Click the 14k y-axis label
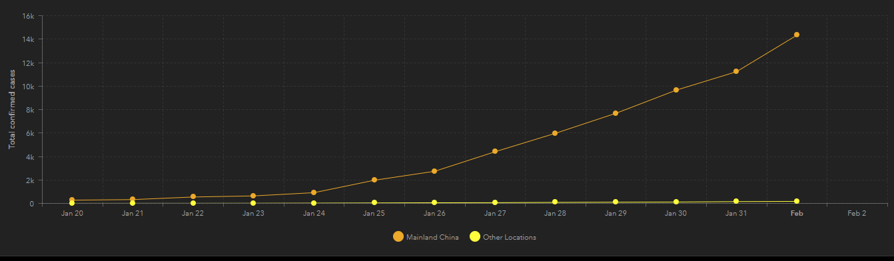Screen dimensions: 894x261 click(28, 39)
